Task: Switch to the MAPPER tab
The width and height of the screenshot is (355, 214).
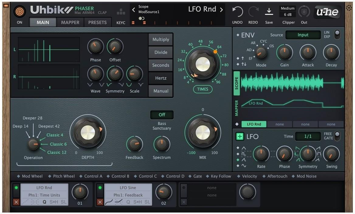Action: (70, 23)
